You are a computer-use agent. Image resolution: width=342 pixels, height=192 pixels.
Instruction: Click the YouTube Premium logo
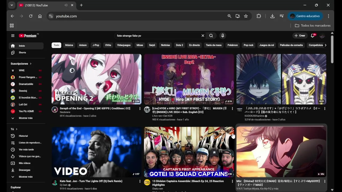(28, 35)
